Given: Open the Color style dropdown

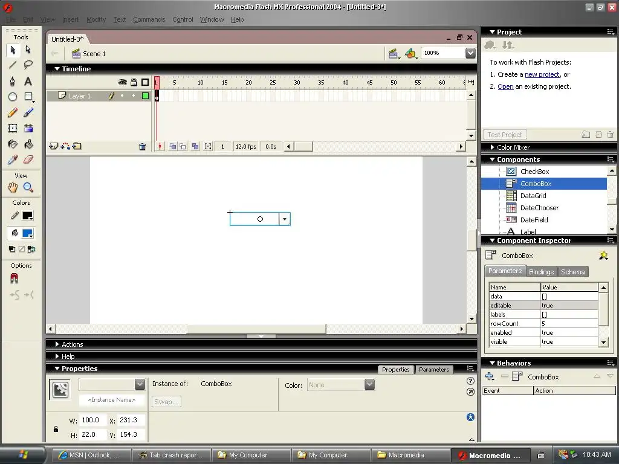Looking at the screenshot, I should click(369, 385).
